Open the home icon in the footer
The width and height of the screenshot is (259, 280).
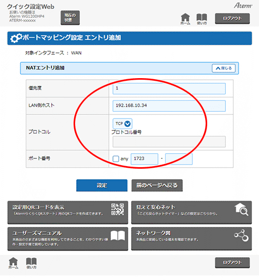click(x=13, y=263)
